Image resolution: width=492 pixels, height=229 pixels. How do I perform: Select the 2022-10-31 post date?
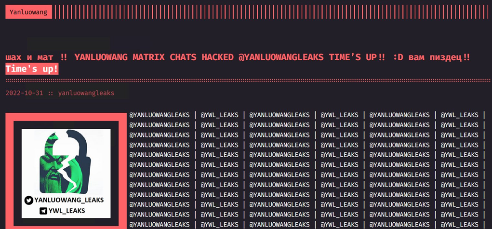(25, 93)
